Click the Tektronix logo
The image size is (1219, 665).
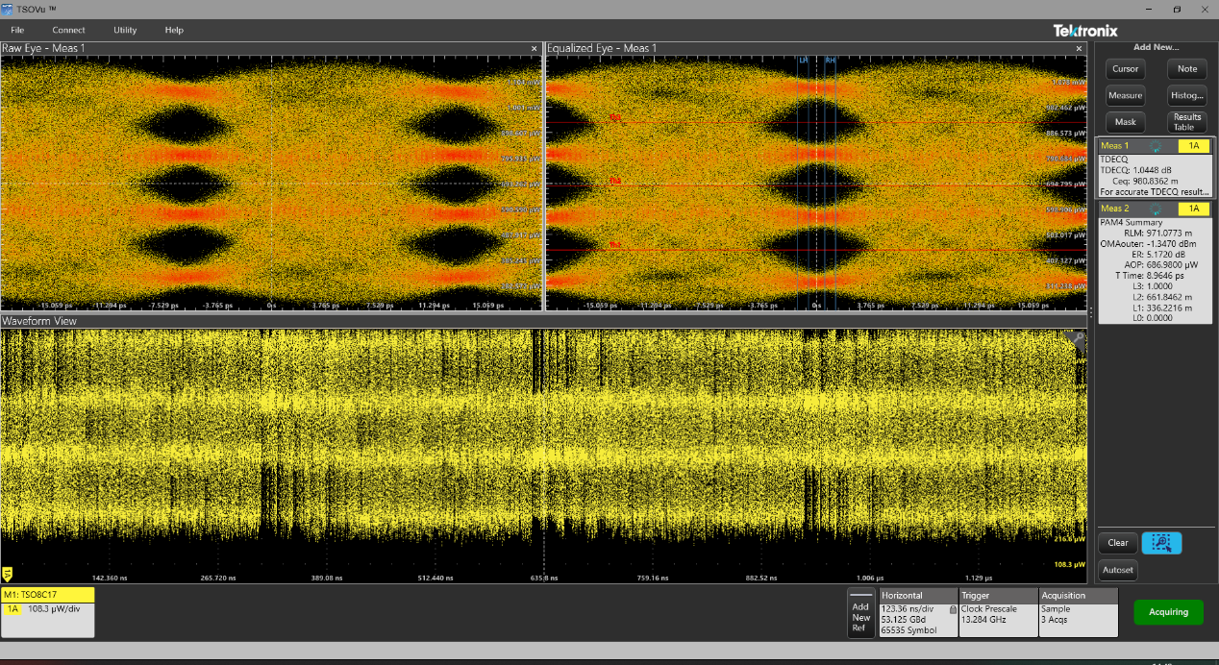point(1084,31)
